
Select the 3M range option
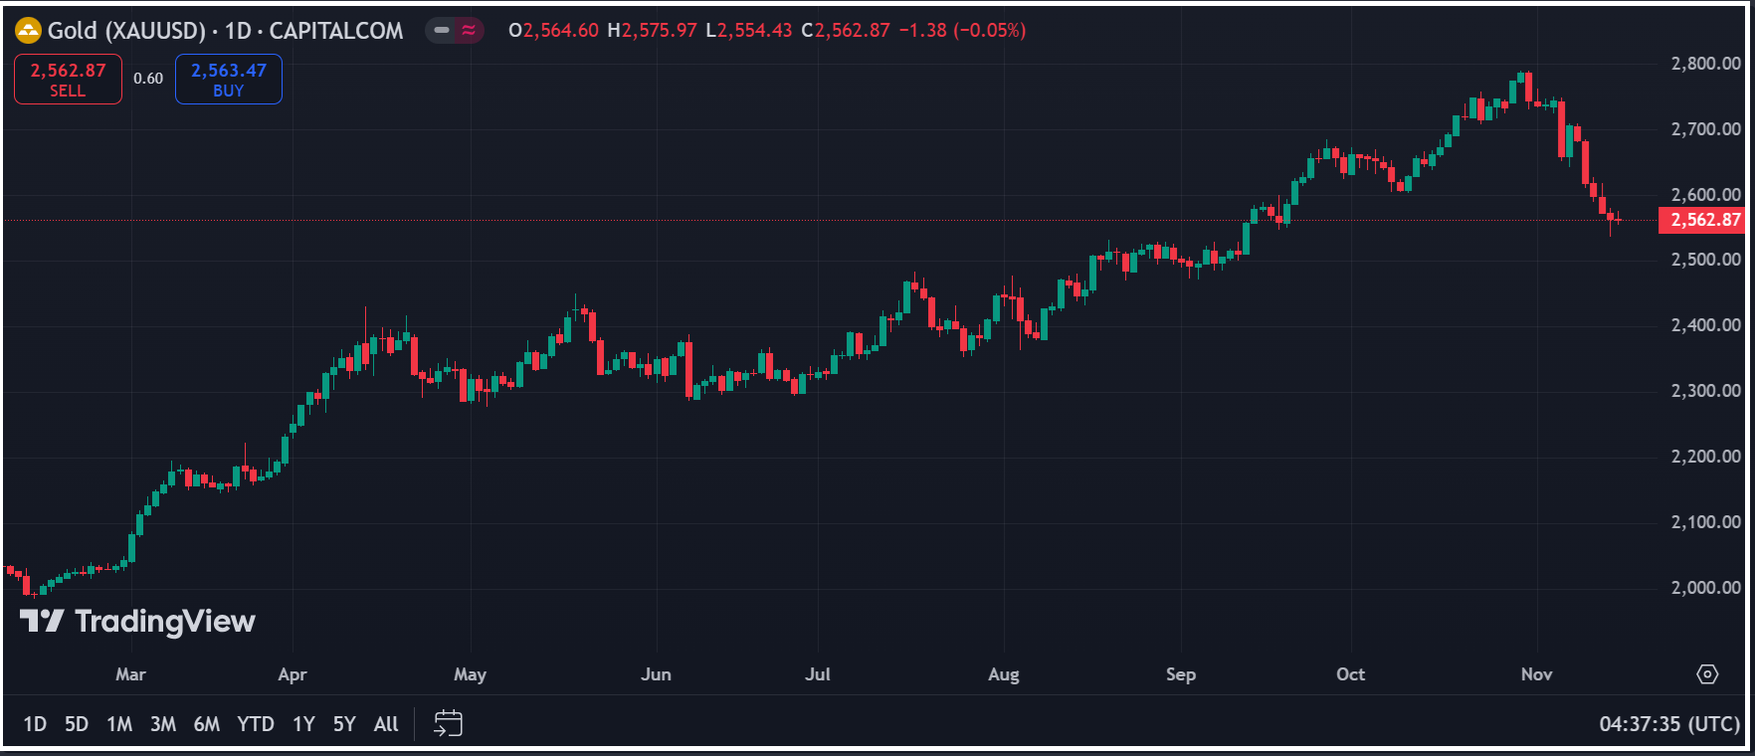163,724
